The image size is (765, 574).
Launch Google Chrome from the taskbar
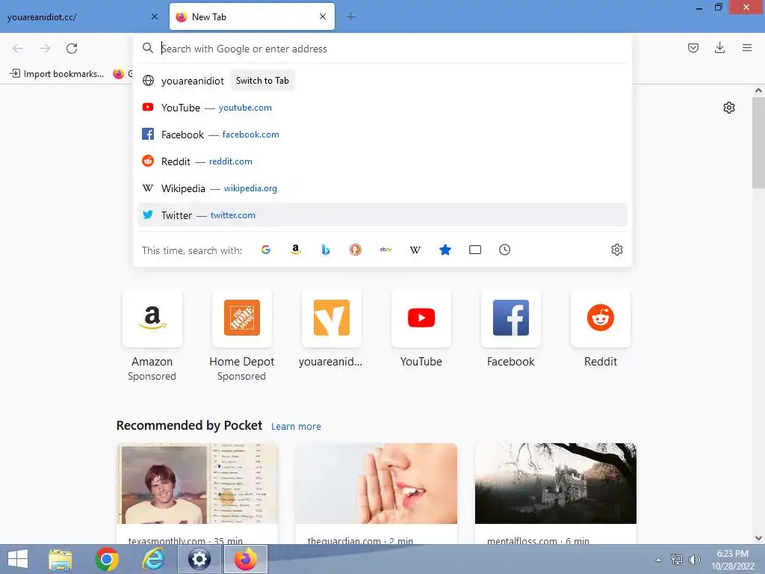(107, 559)
